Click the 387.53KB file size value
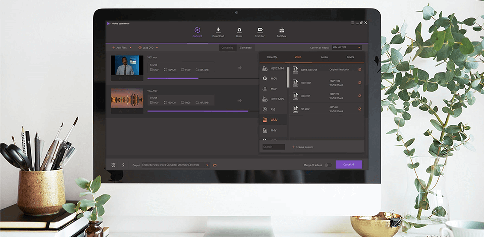 [x=204, y=103]
